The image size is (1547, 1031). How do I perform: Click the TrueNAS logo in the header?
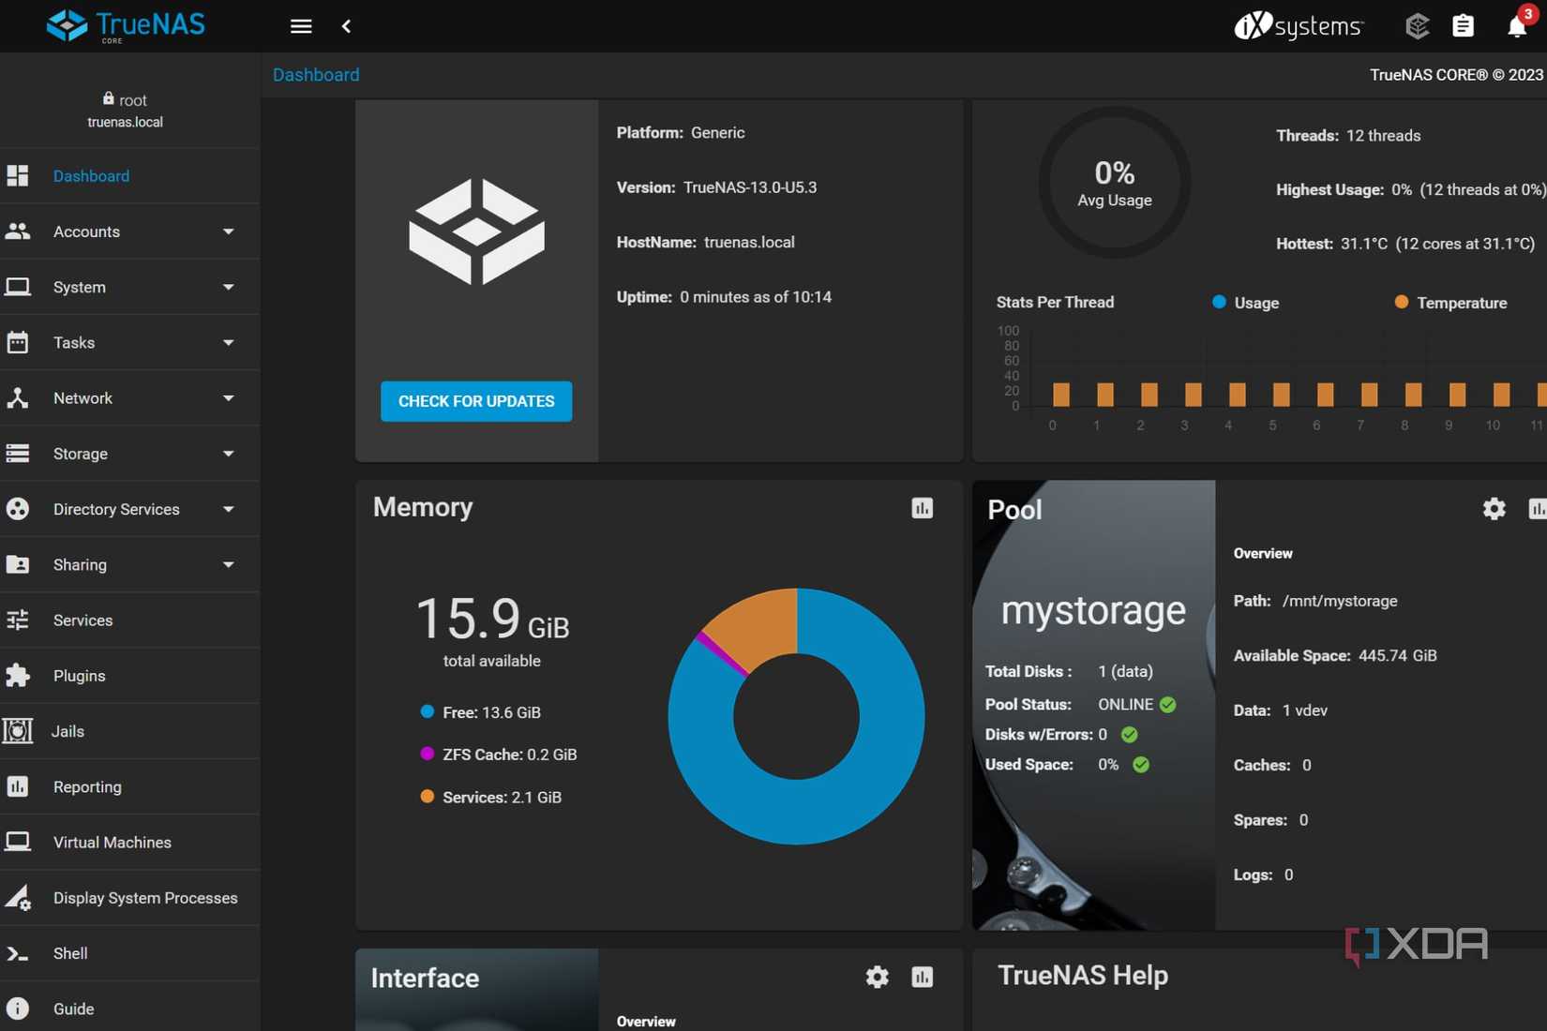(125, 25)
